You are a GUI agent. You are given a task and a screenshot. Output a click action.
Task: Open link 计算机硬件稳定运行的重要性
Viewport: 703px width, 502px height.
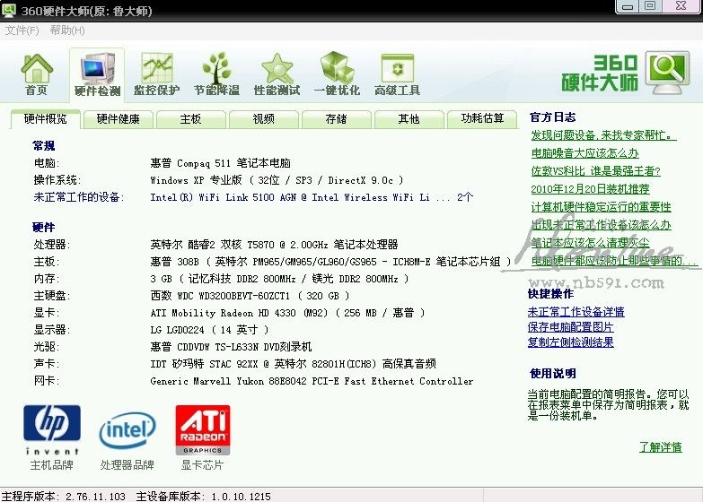(601, 207)
